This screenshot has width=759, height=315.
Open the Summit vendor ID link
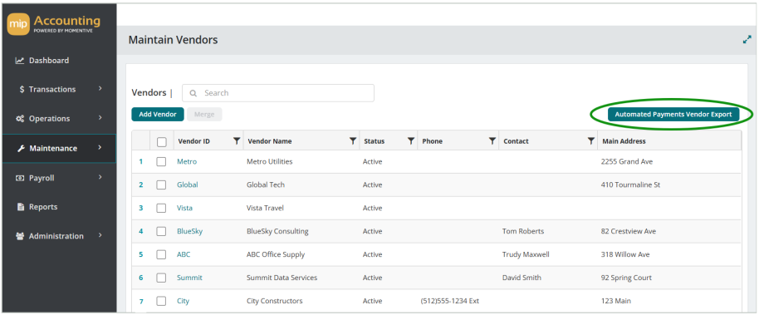(x=189, y=278)
